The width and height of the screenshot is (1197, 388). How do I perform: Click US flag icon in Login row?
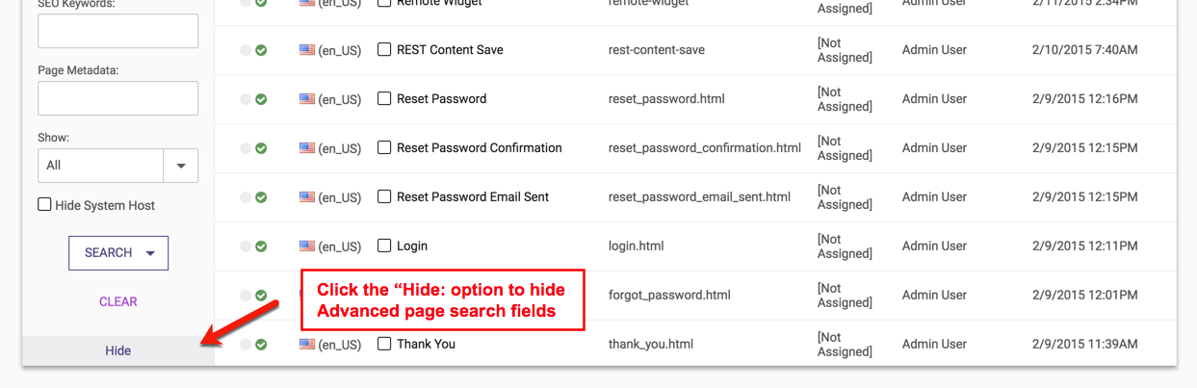pos(307,246)
